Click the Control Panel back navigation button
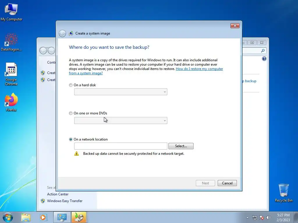Image resolution: width=298 pixels, height=223 pixels. [x=43, y=51]
